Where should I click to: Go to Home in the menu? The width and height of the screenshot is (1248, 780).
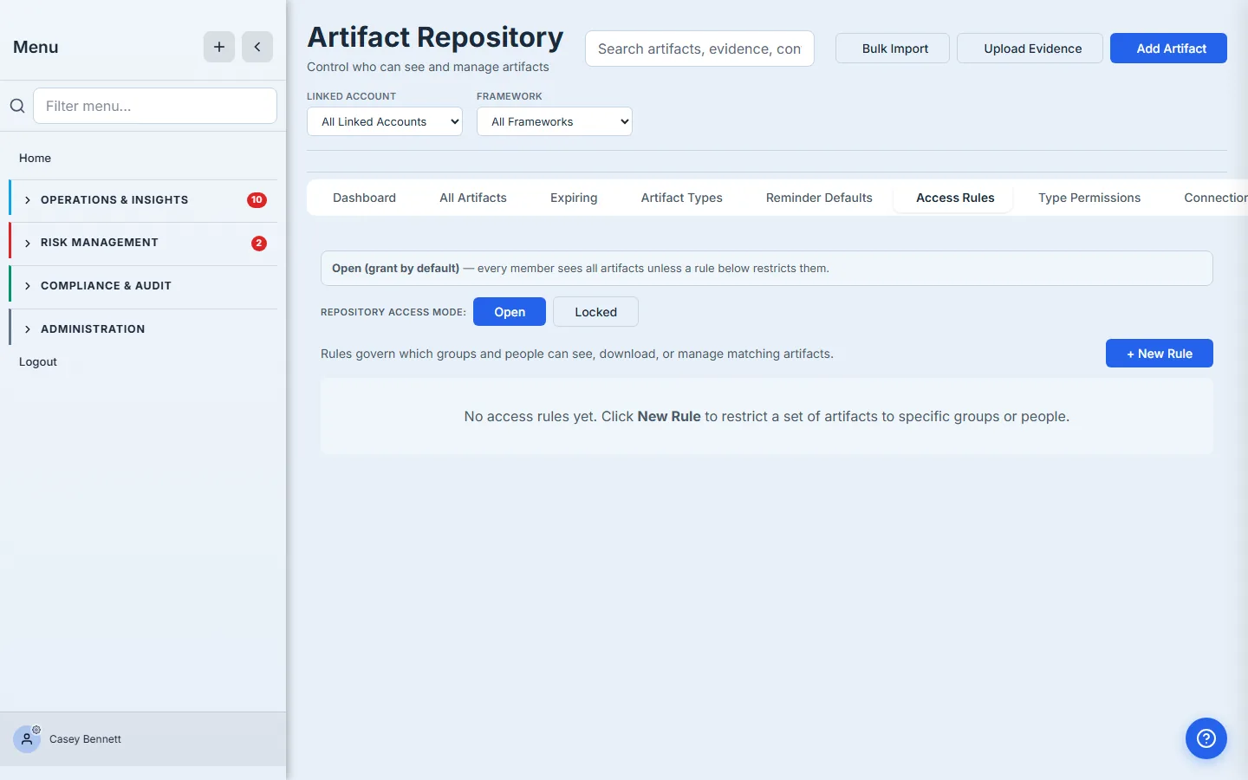point(35,158)
